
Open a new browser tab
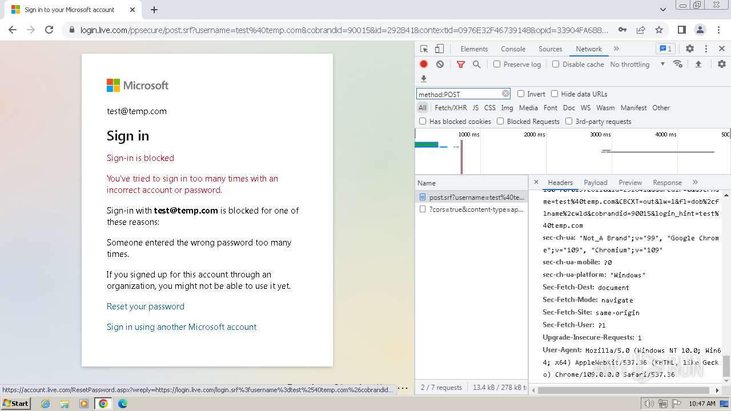pos(154,10)
